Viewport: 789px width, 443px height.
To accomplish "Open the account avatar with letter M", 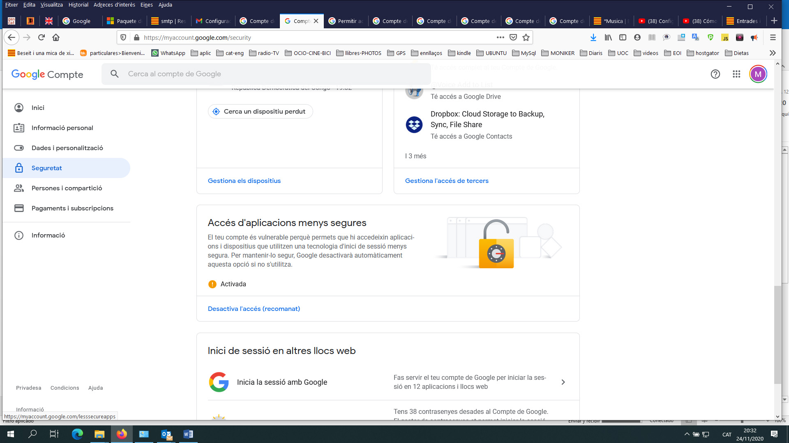I will click(758, 74).
